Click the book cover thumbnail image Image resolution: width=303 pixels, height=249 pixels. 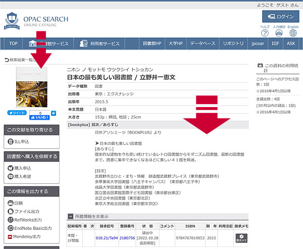32,87
